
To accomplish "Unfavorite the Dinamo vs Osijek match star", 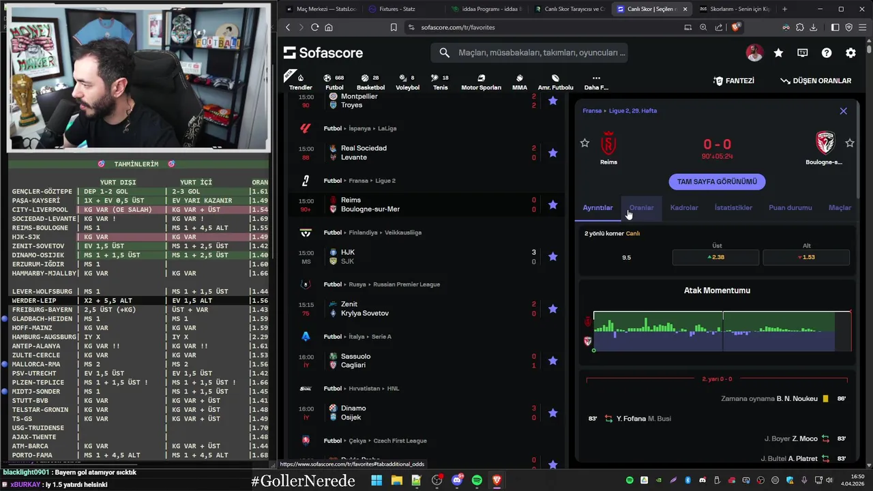I will pos(553,413).
